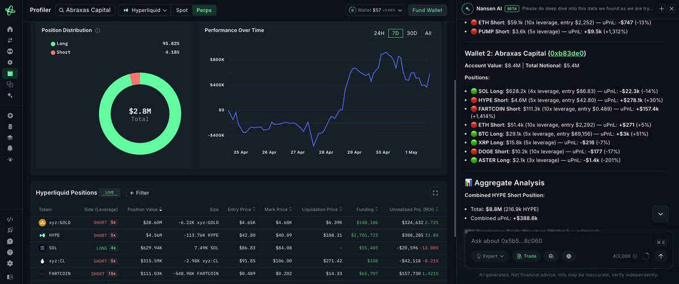The width and height of the screenshot is (679, 284).
Task: Toggle the Long legend entry
Action: coord(59,44)
